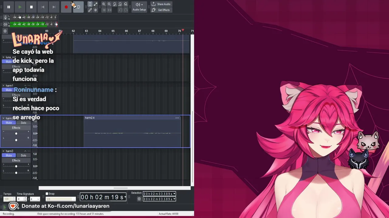This screenshot has height=218, width=389.
Task: Close the harm3 track
Action: [3, 151]
